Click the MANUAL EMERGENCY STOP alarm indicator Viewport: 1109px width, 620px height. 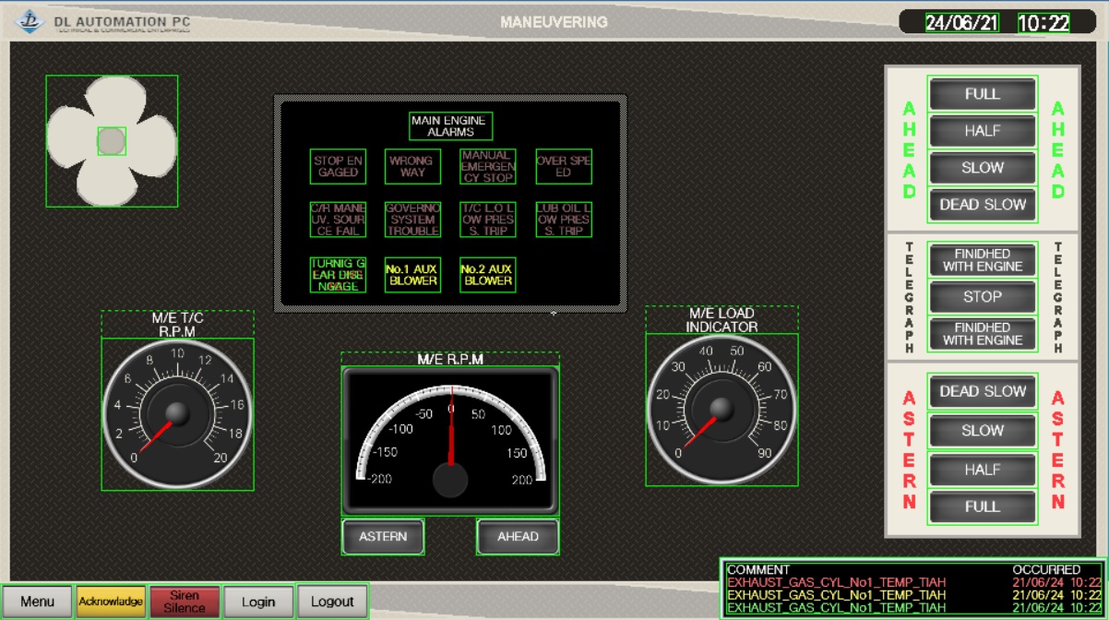487,167
